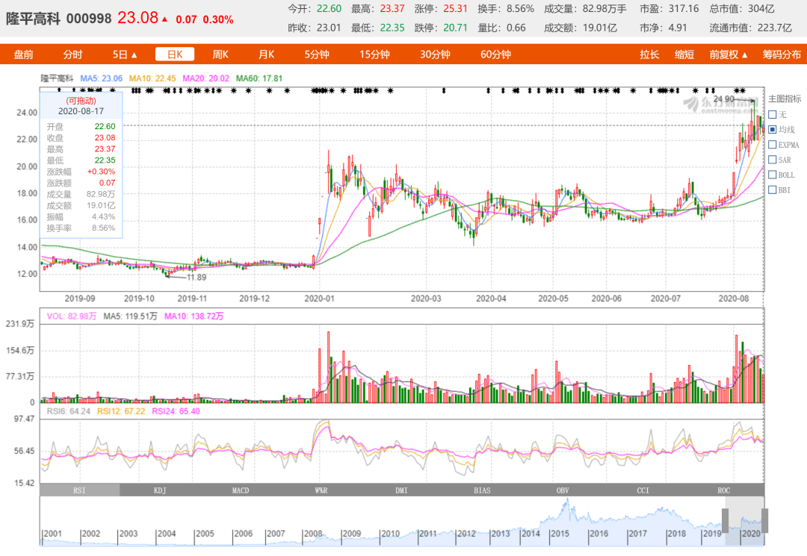Click the volume MA5: 119.51万 label

coord(130,316)
